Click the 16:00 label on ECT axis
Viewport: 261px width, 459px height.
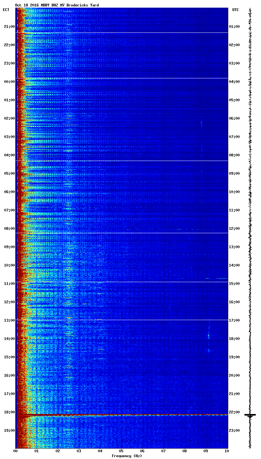point(9,375)
